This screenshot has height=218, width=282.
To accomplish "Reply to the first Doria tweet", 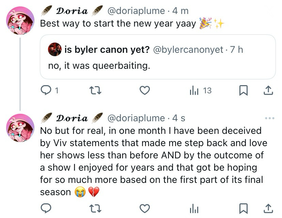I will pyautogui.click(x=46, y=90).
